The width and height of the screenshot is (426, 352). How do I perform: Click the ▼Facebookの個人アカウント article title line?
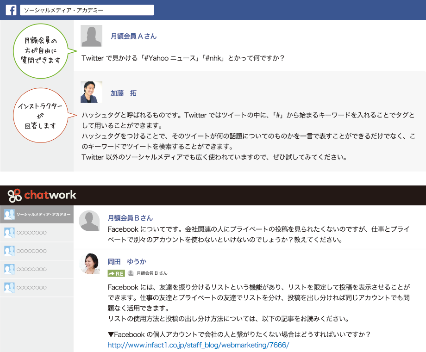point(239,334)
